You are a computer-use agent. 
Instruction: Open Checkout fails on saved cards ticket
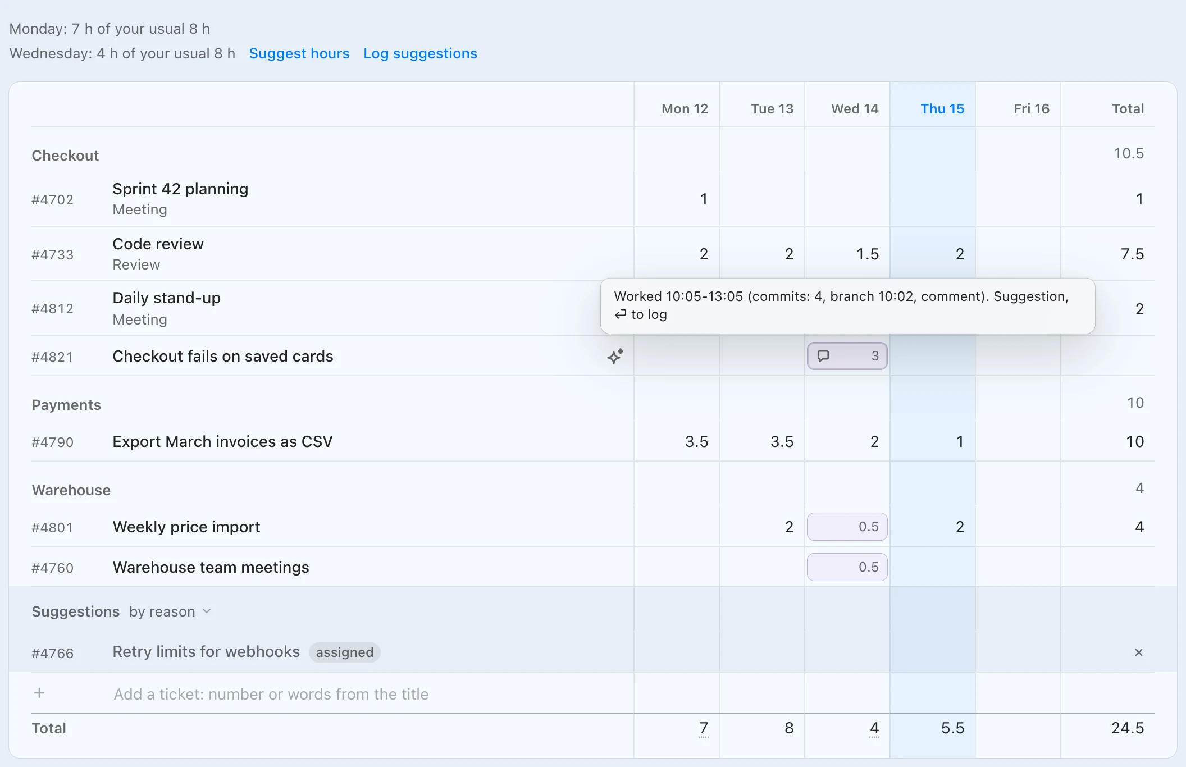coord(223,356)
